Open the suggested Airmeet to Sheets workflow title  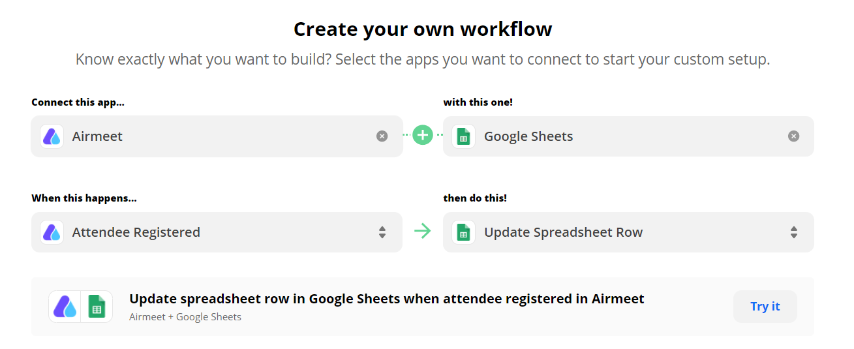pos(387,299)
